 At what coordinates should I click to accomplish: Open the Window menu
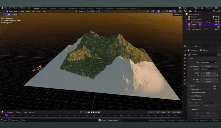coord(22,8)
